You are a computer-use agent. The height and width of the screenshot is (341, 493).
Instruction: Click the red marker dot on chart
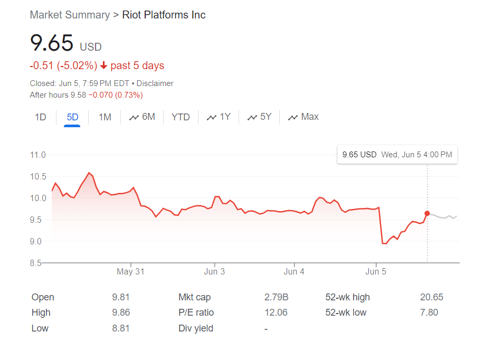pos(427,213)
